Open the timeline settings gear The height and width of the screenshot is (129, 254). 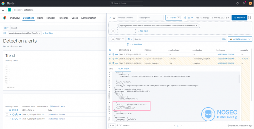[249, 18]
